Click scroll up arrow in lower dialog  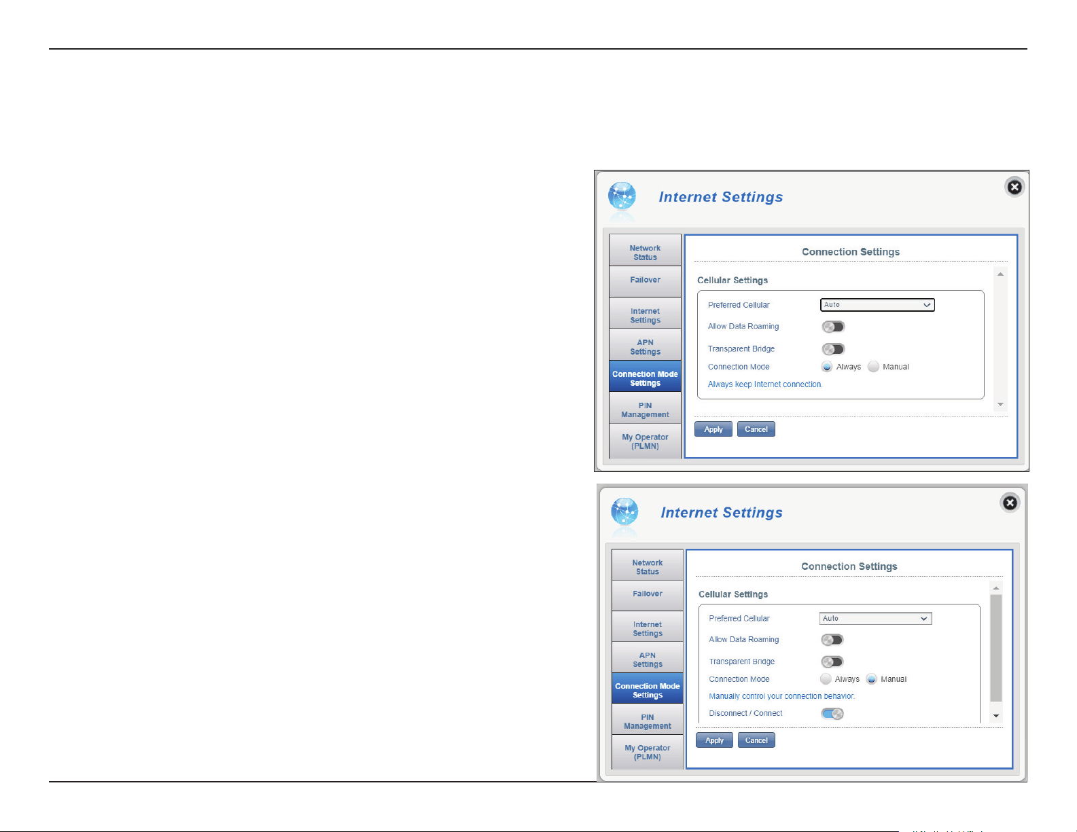pyautogui.click(x=996, y=588)
